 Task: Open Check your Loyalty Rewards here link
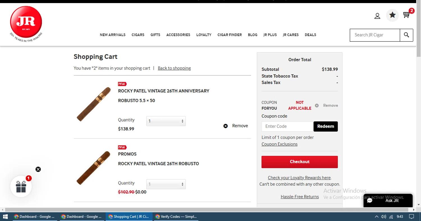pyautogui.click(x=299, y=178)
